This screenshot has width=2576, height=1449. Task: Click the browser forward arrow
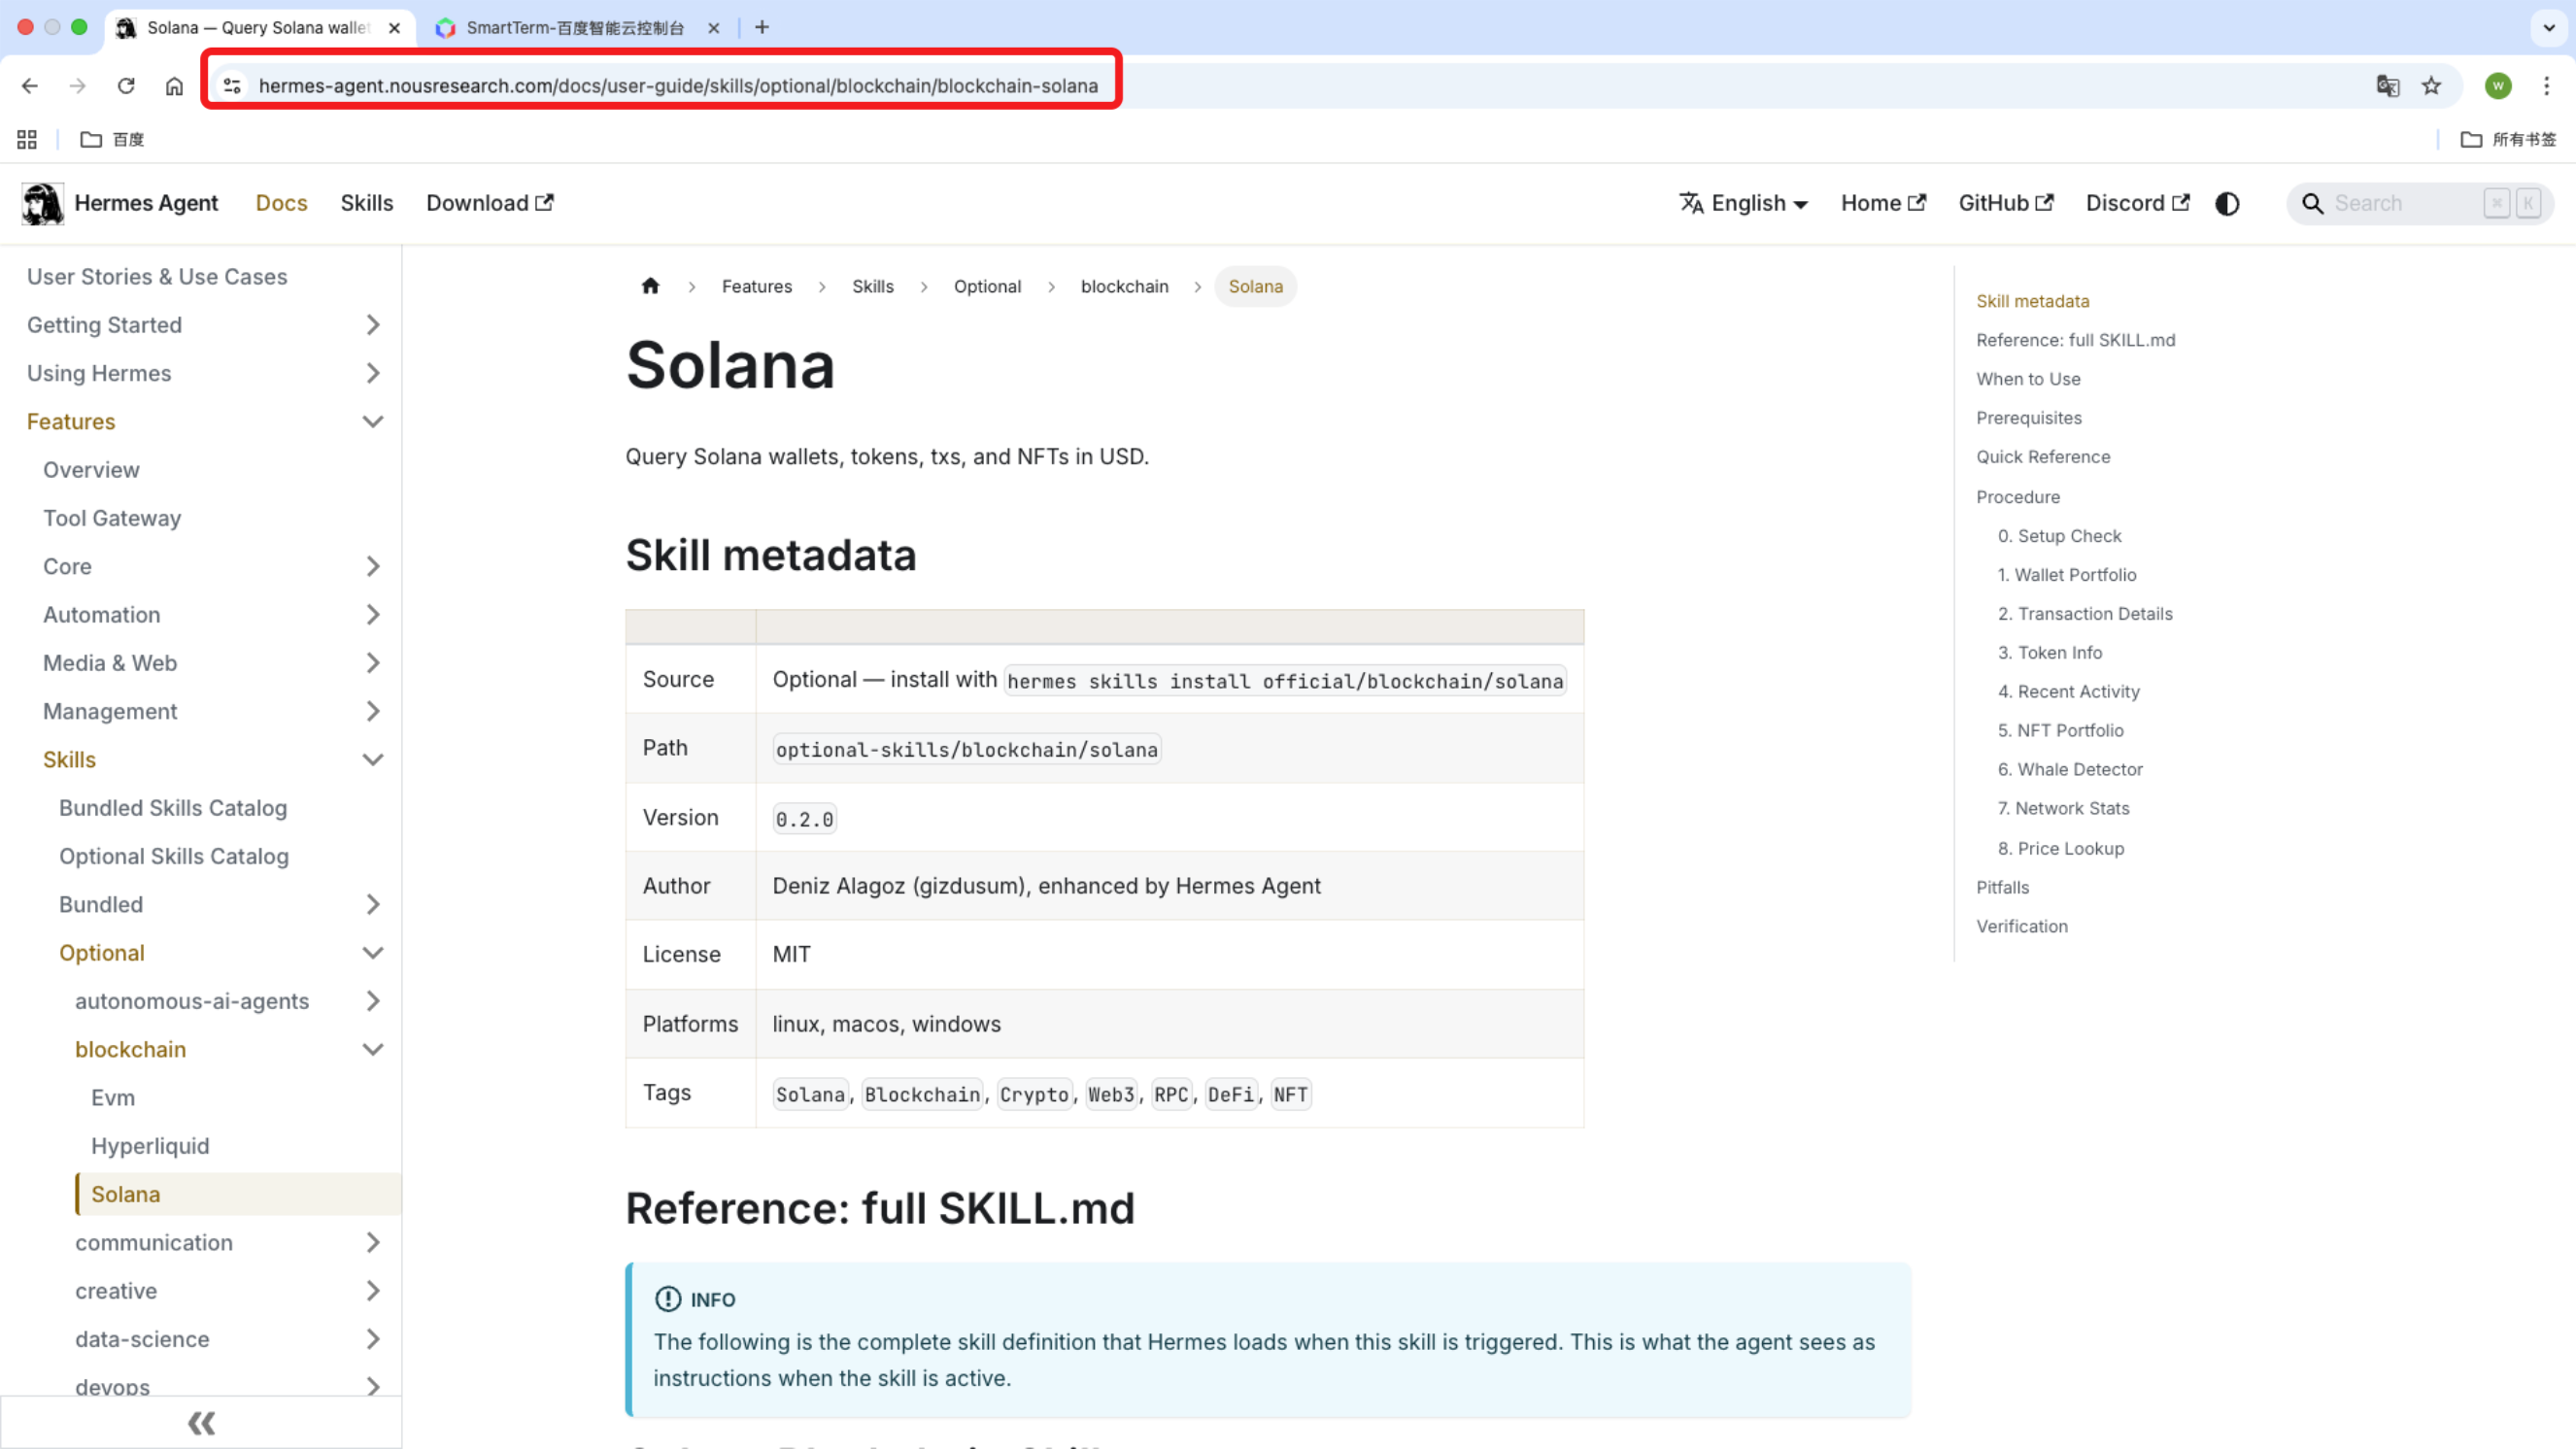[78, 86]
